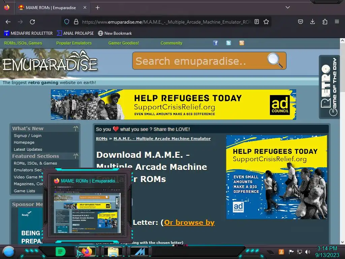345x259 pixels.
Task: Click the RSS feed icon
Action: point(242,43)
